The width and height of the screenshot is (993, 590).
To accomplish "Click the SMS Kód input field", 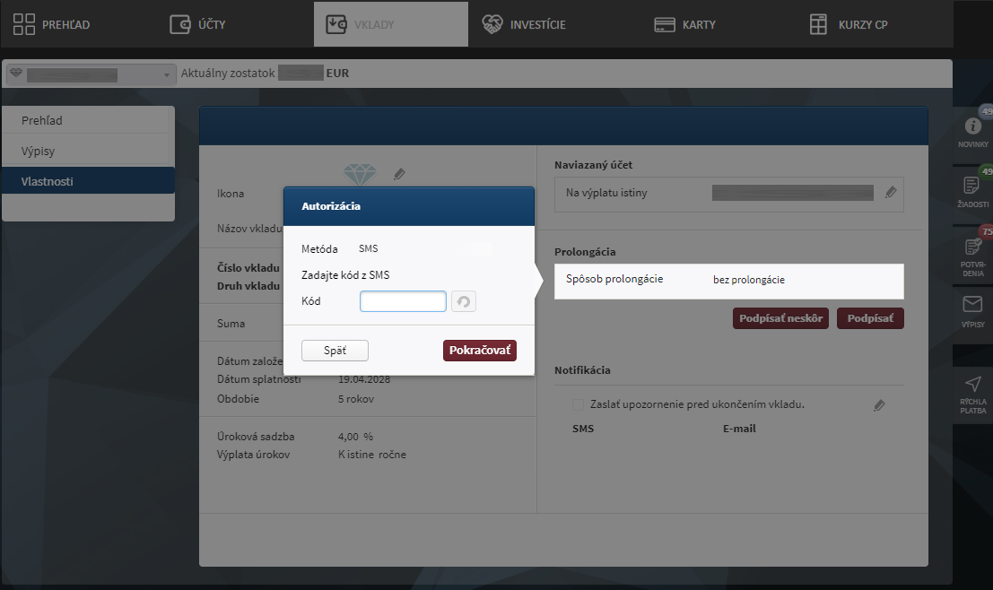I will pyautogui.click(x=403, y=301).
